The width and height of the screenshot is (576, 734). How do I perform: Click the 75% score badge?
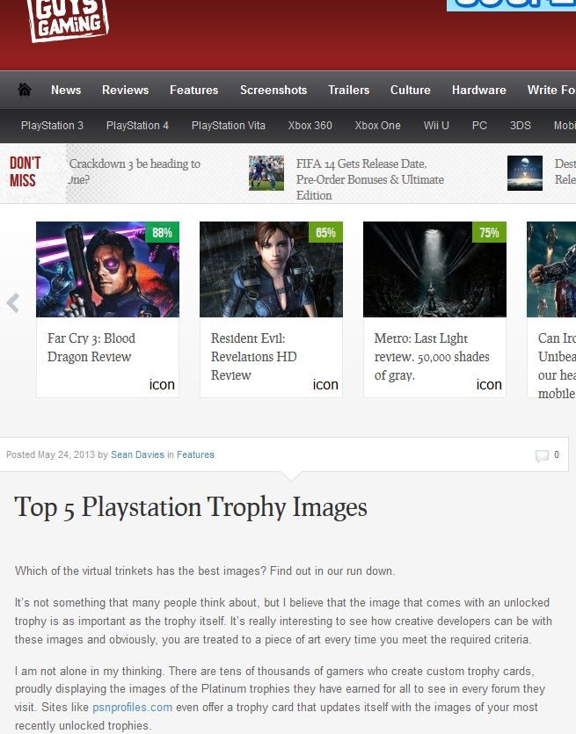pyautogui.click(x=489, y=232)
